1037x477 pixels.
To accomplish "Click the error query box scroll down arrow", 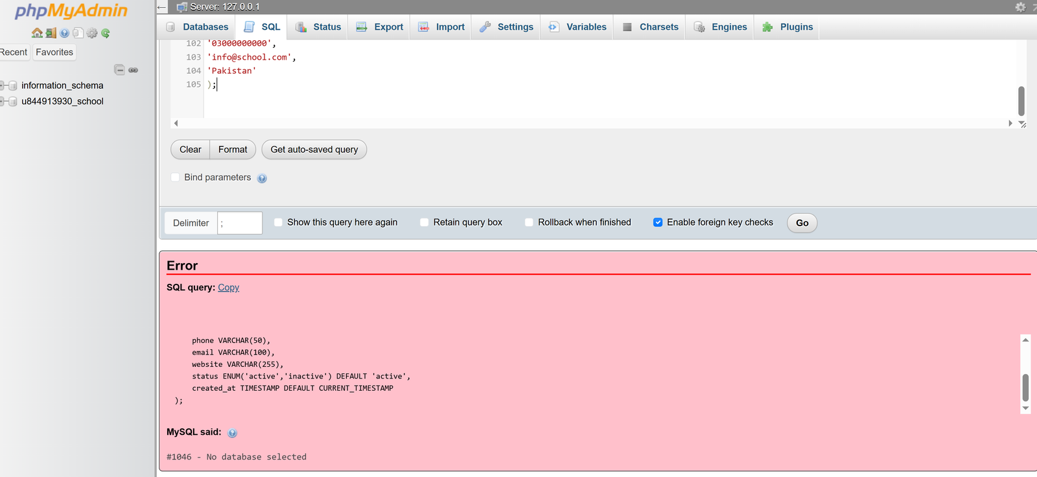I will (x=1025, y=408).
